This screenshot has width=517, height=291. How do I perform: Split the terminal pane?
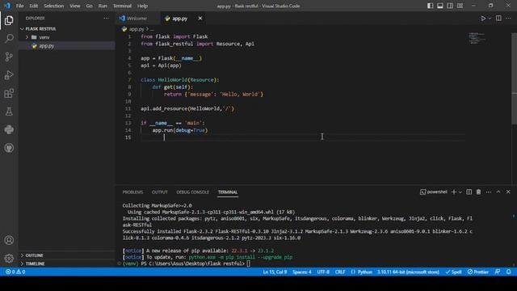tap(469, 192)
